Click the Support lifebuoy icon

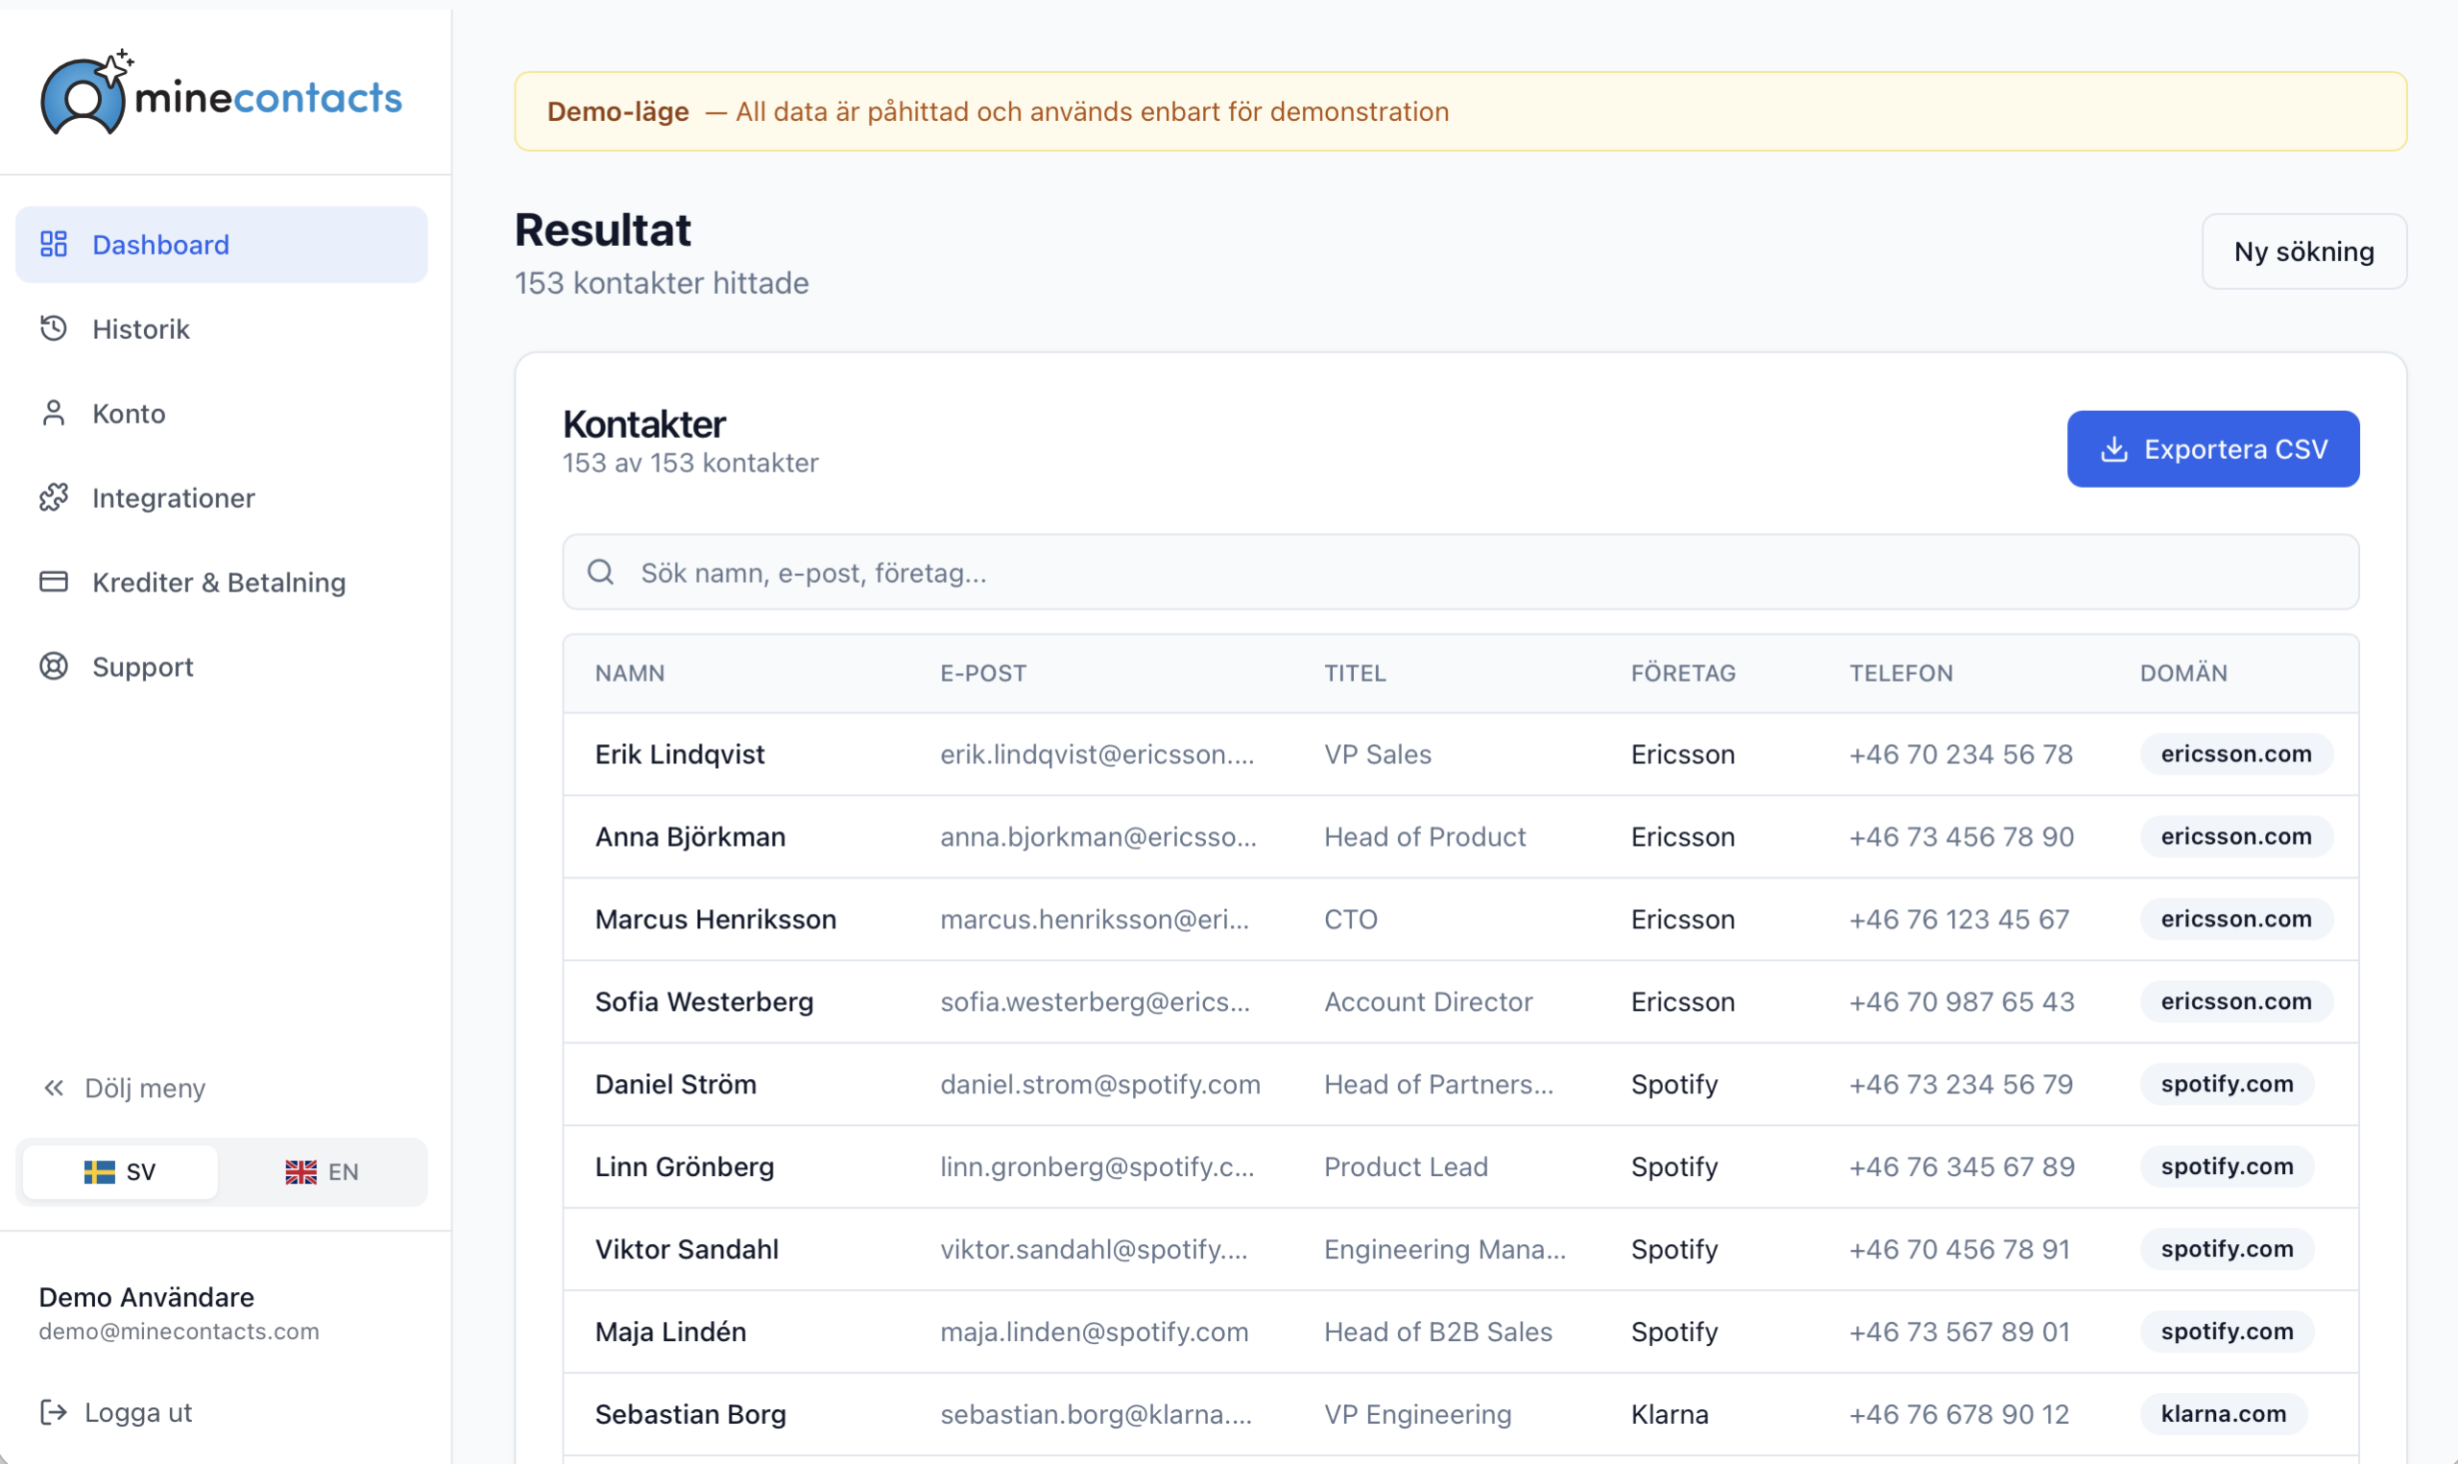coord(53,667)
